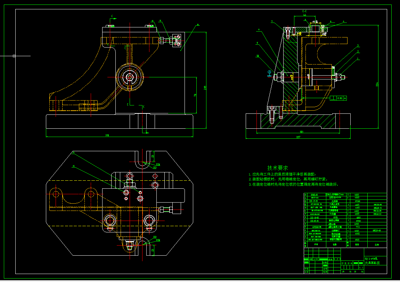Select balloon number 1 in the section view
The width and height of the screenshot is (400, 282).
[358, 59]
